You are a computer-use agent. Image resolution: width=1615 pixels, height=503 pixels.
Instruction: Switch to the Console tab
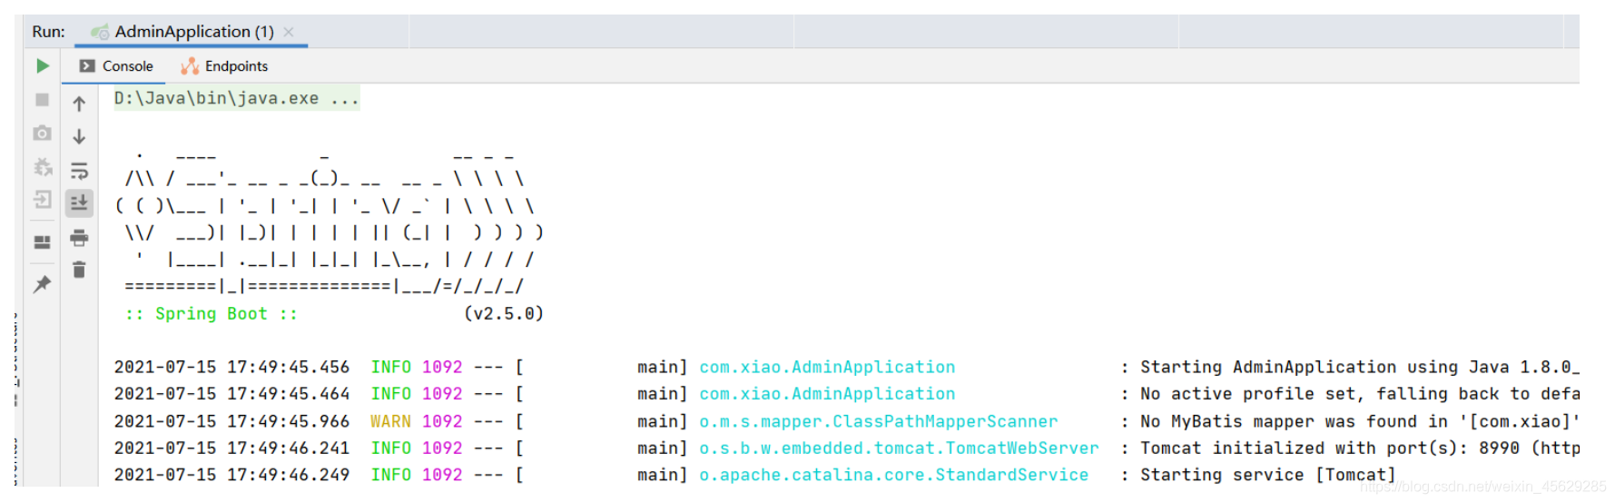tap(115, 65)
